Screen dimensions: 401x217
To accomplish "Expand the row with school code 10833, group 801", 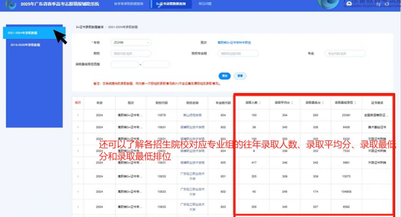I will (78, 176).
